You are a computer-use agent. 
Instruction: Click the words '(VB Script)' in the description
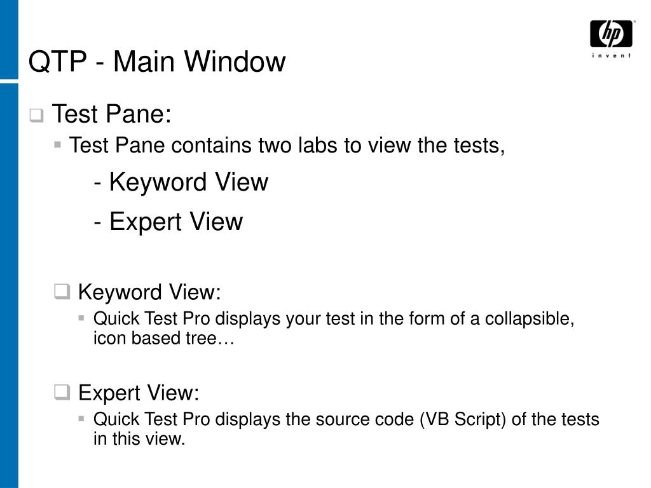coord(463,419)
